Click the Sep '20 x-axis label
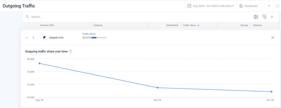 pyautogui.click(x=157, y=100)
